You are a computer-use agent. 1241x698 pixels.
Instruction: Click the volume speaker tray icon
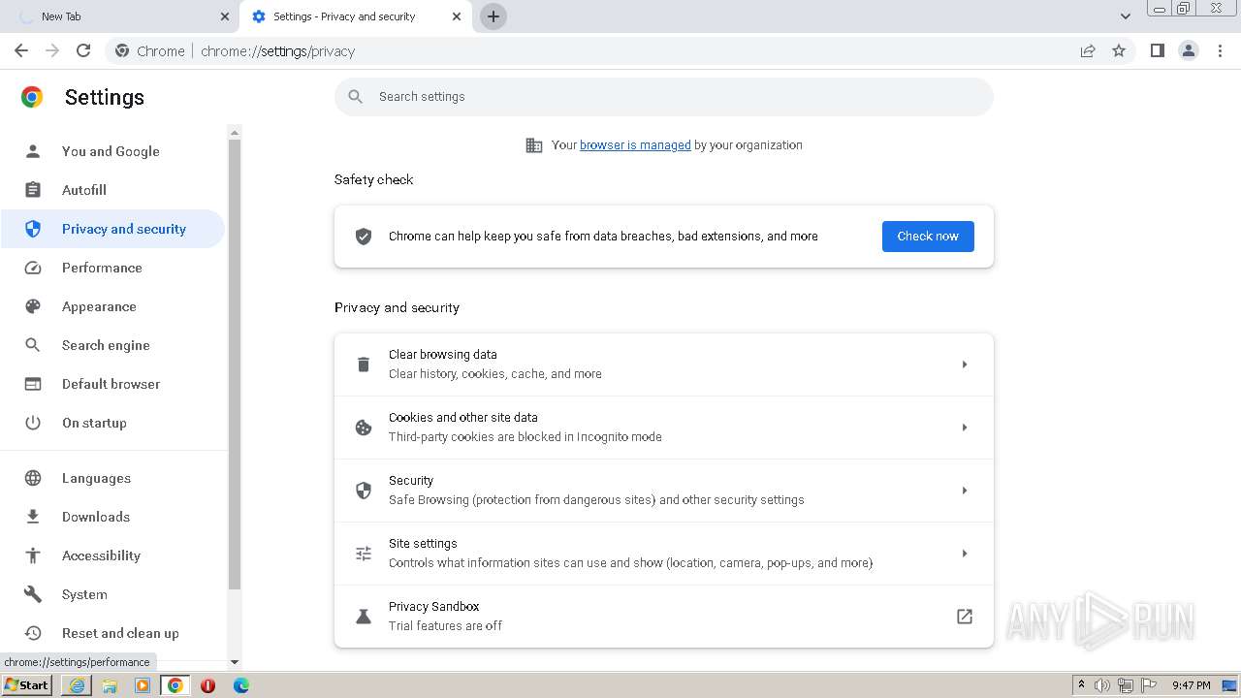click(x=1102, y=685)
